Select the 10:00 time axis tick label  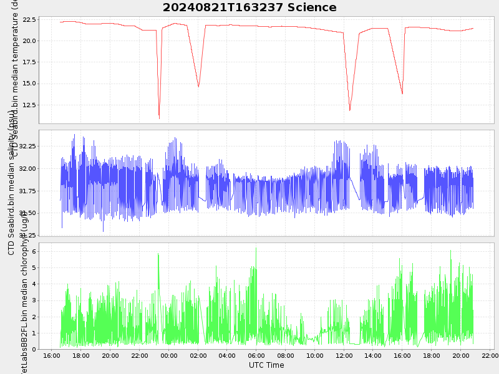pos(315,355)
